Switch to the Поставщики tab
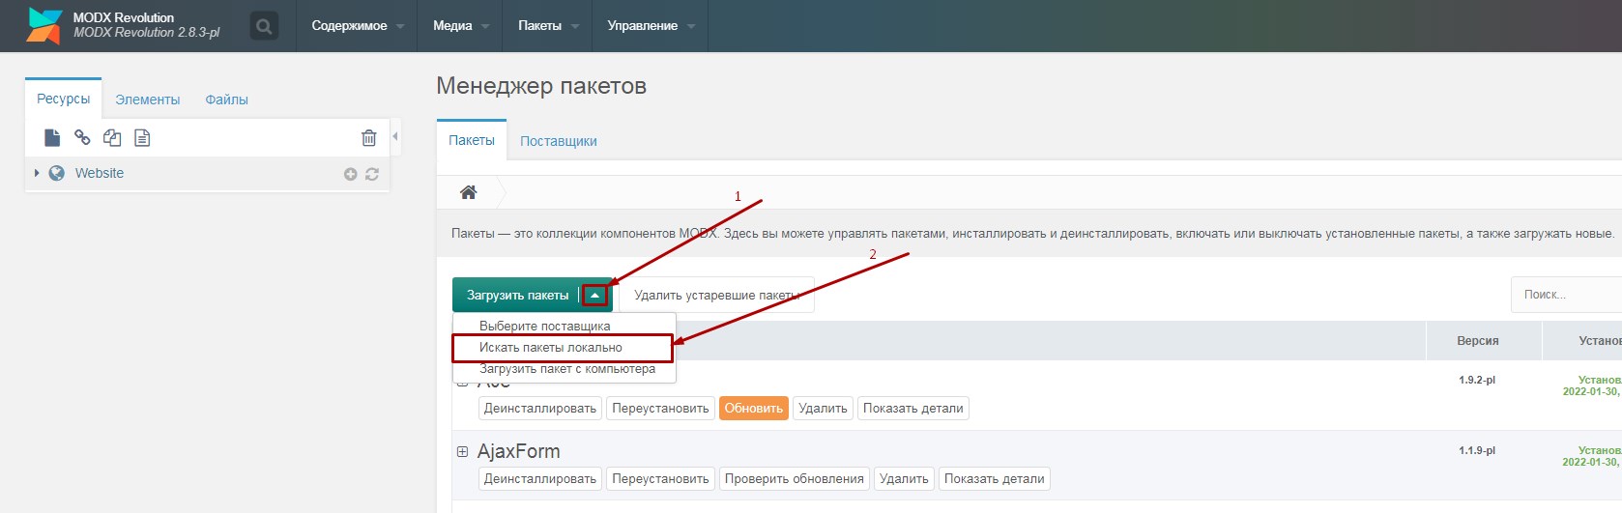This screenshot has height=513, width=1622. (x=558, y=141)
